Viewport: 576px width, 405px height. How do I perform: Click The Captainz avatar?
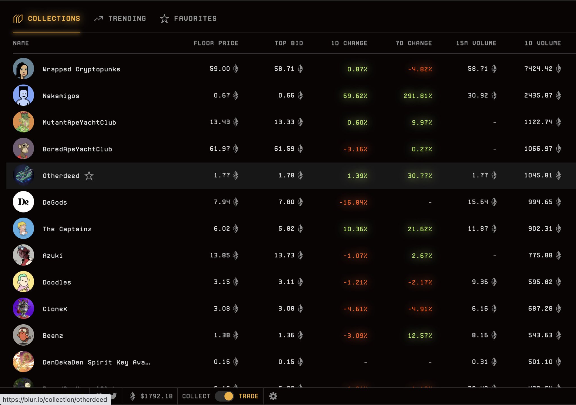pyautogui.click(x=23, y=228)
